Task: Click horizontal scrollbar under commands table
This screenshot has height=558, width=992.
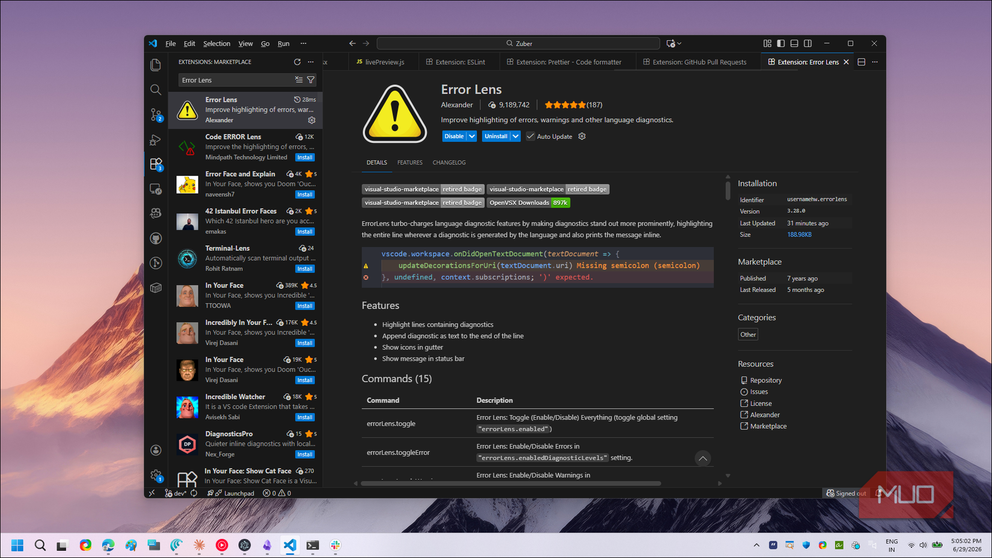Action: tap(510, 484)
